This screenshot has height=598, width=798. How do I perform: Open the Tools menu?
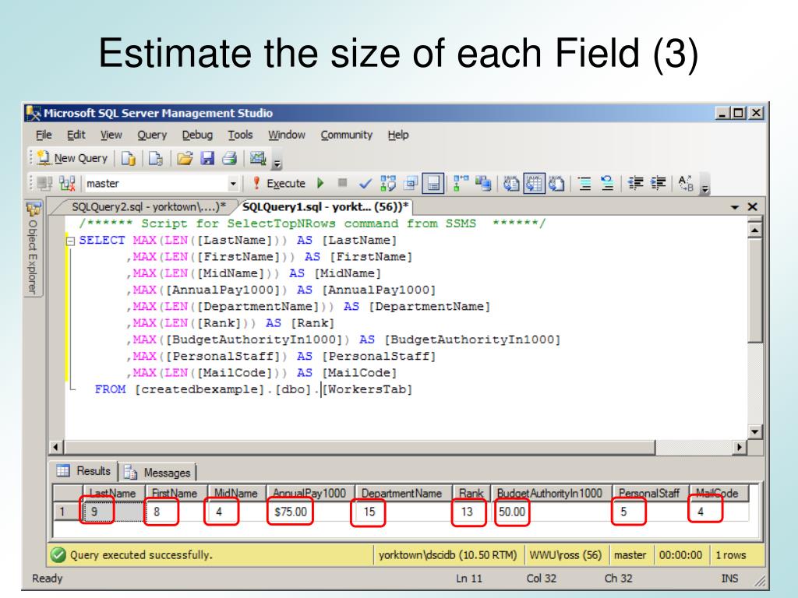click(x=240, y=135)
